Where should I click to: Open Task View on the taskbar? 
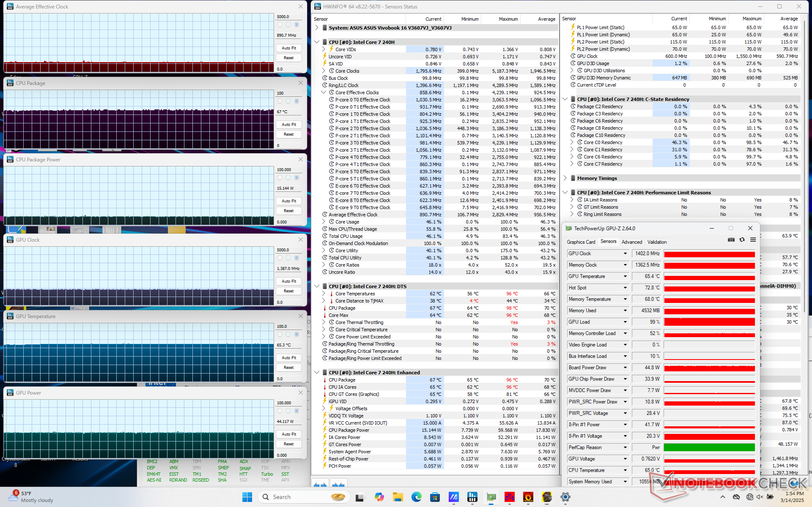[x=360, y=497]
